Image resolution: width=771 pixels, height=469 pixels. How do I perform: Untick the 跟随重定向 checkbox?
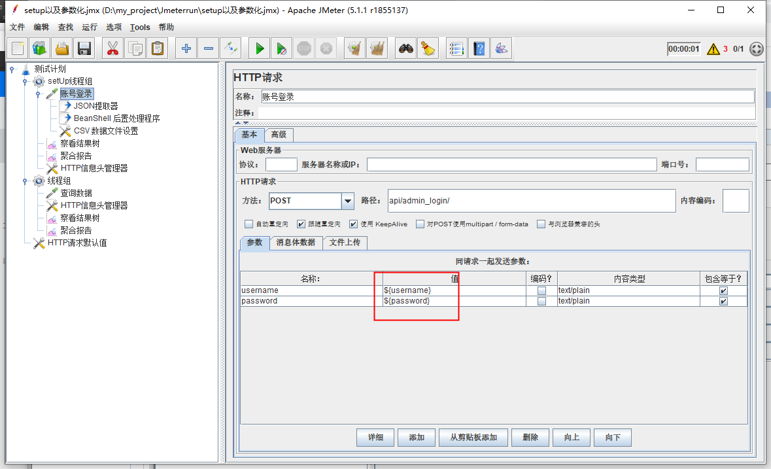[x=301, y=224]
